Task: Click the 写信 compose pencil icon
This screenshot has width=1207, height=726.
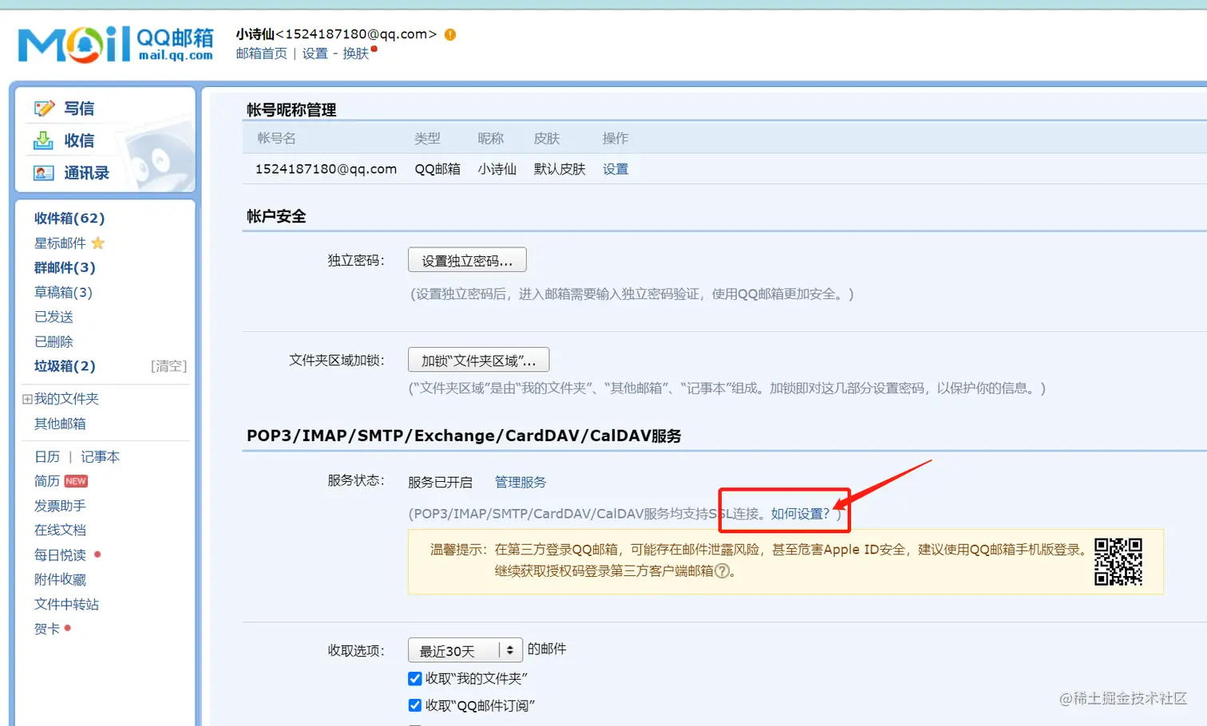Action: point(44,108)
